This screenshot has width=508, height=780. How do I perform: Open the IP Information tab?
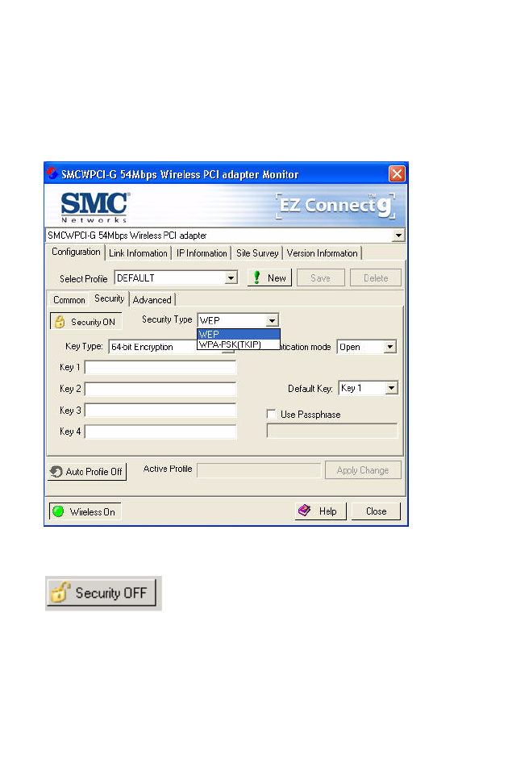click(x=202, y=253)
